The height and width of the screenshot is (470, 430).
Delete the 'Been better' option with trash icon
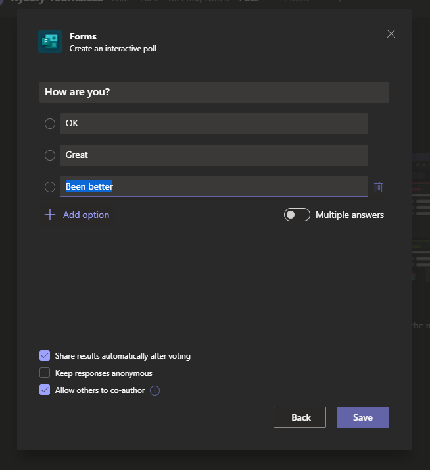tap(378, 187)
